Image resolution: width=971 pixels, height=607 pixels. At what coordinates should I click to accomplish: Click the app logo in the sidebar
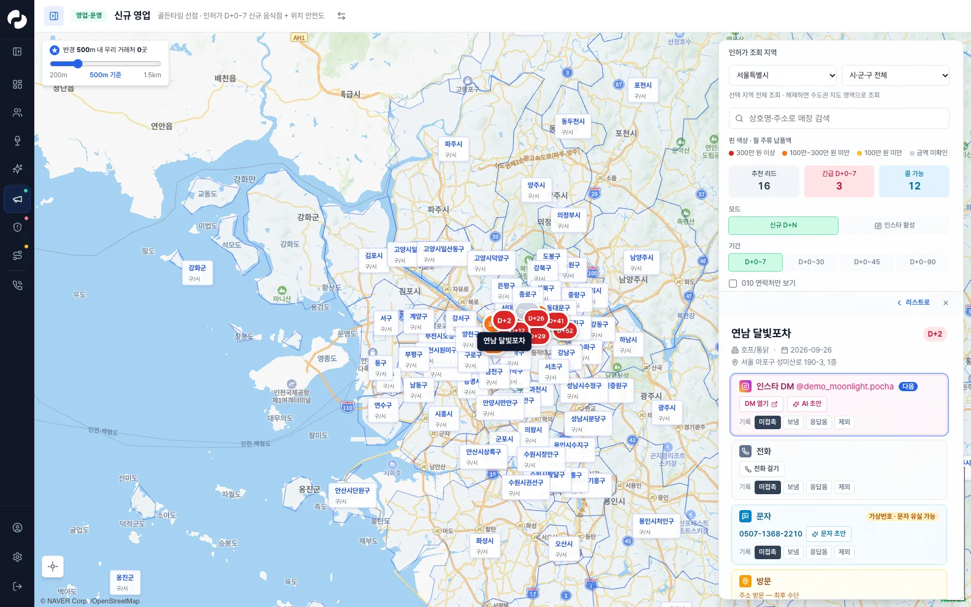(17, 19)
